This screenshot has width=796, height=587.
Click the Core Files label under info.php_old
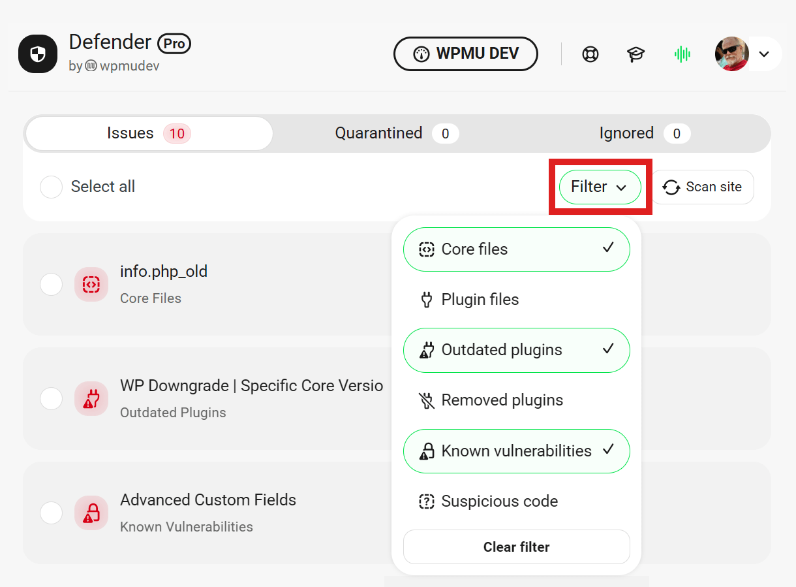click(x=151, y=298)
